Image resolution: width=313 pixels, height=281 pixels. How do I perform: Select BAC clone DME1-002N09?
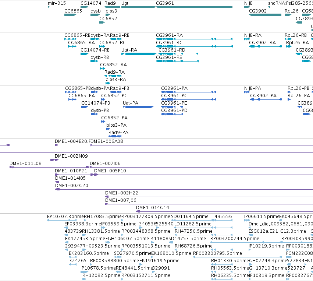tap(71, 156)
